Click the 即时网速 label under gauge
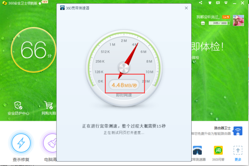This screenshot has width=249, height=166. click(x=124, y=95)
